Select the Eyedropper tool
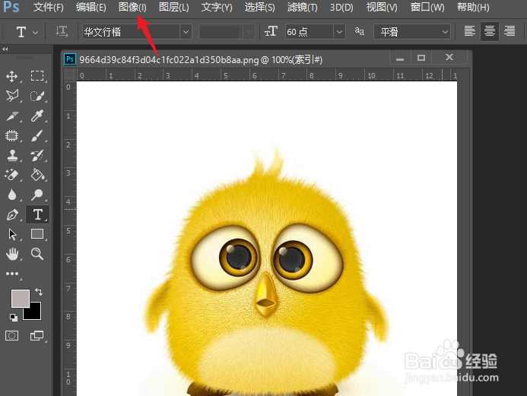The height and width of the screenshot is (396, 527). point(37,116)
